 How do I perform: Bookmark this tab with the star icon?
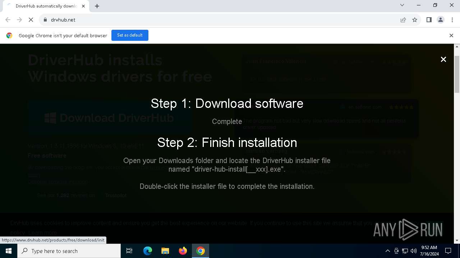click(x=415, y=20)
